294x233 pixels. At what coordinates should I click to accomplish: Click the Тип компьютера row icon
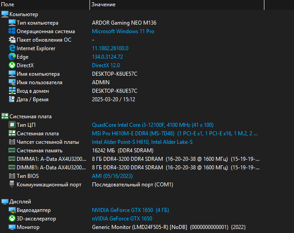12,23
